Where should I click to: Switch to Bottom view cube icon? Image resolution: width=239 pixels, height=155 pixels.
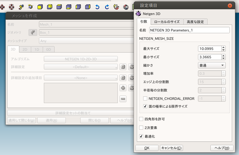tap(69, 7)
